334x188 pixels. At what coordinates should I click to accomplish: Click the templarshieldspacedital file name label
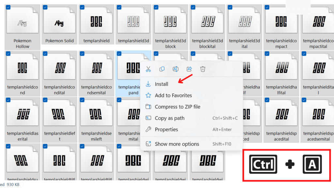281,136
